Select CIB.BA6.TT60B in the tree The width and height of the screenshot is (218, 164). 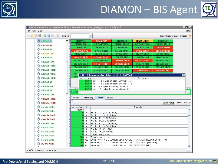point(48,103)
